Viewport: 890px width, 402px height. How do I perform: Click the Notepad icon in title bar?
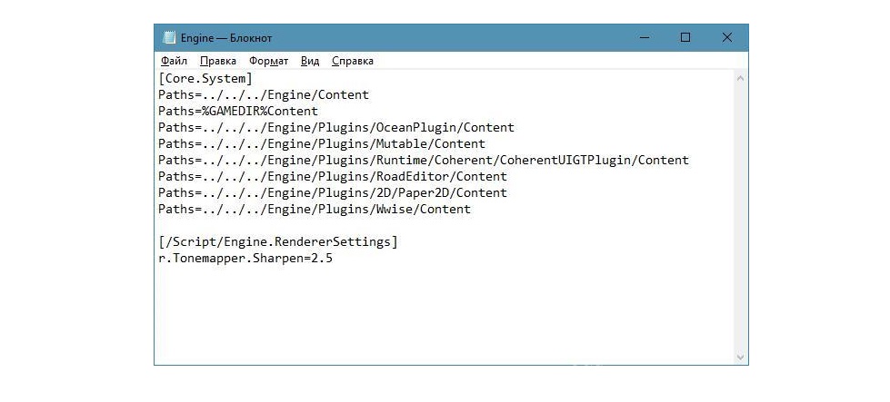click(169, 38)
